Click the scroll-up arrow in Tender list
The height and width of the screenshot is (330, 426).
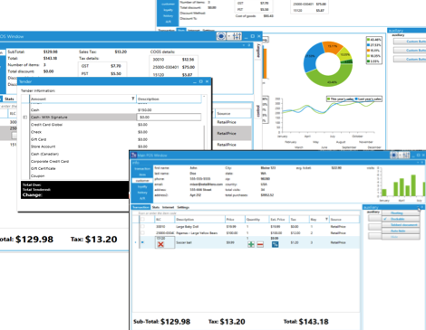205,97
